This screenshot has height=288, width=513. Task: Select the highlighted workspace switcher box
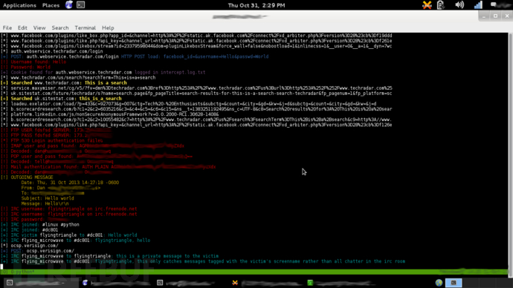454,283
